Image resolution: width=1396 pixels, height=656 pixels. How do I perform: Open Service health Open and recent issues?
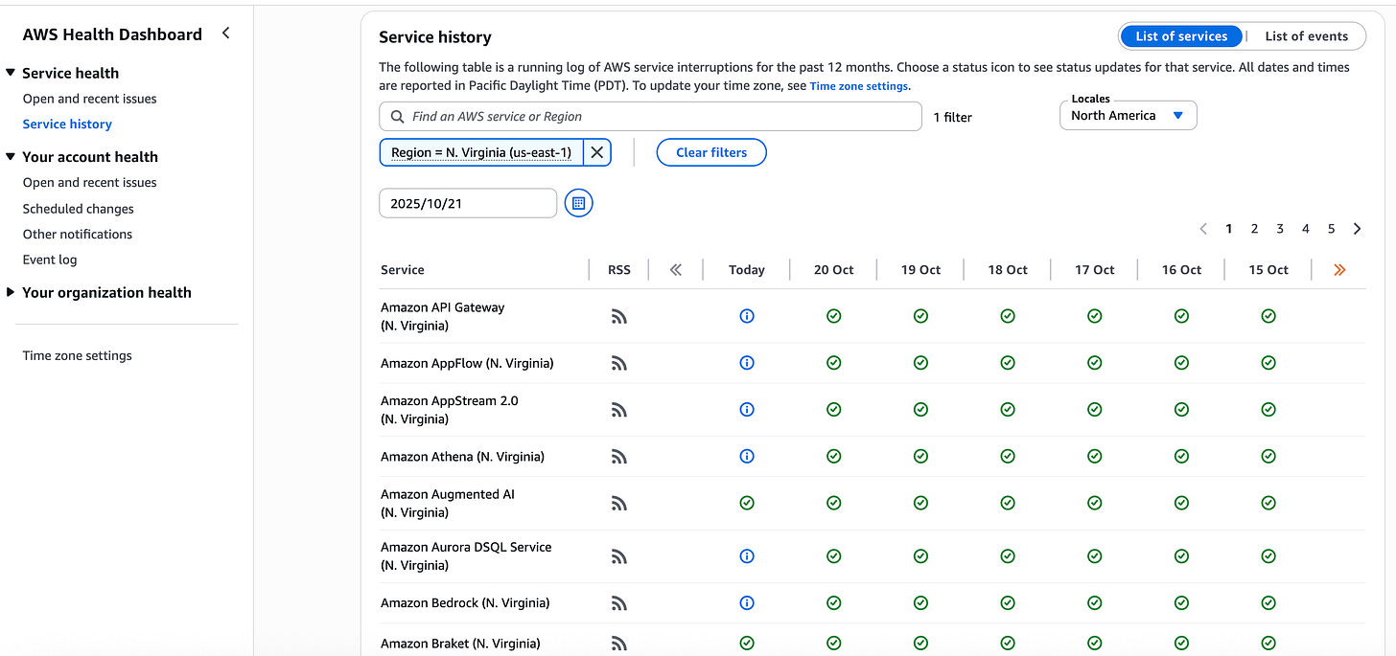pos(90,99)
